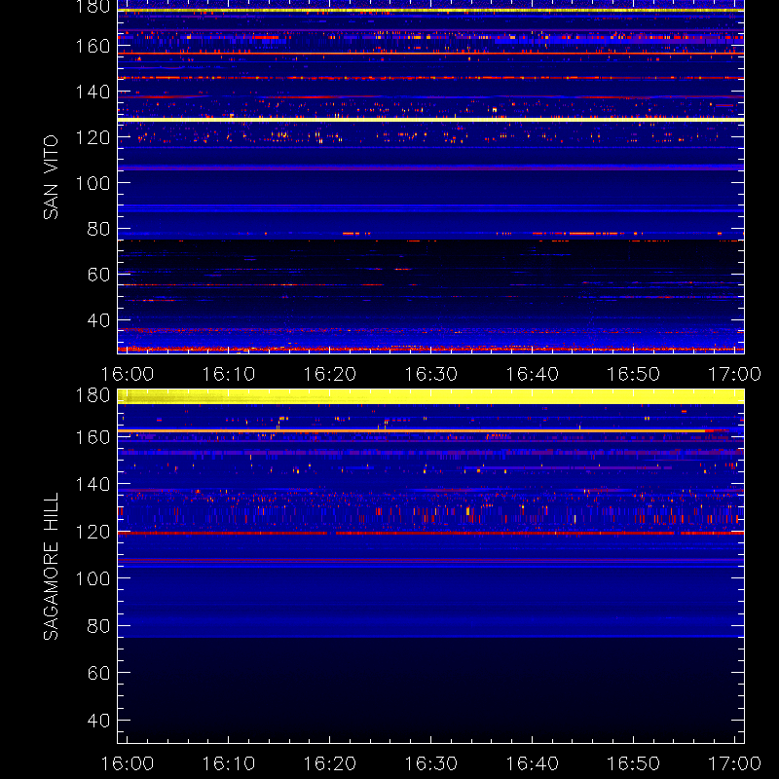The height and width of the screenshot is (779, 779).
Task: Click San Vito plot's 16:00 time label
Action: [128, 374]
